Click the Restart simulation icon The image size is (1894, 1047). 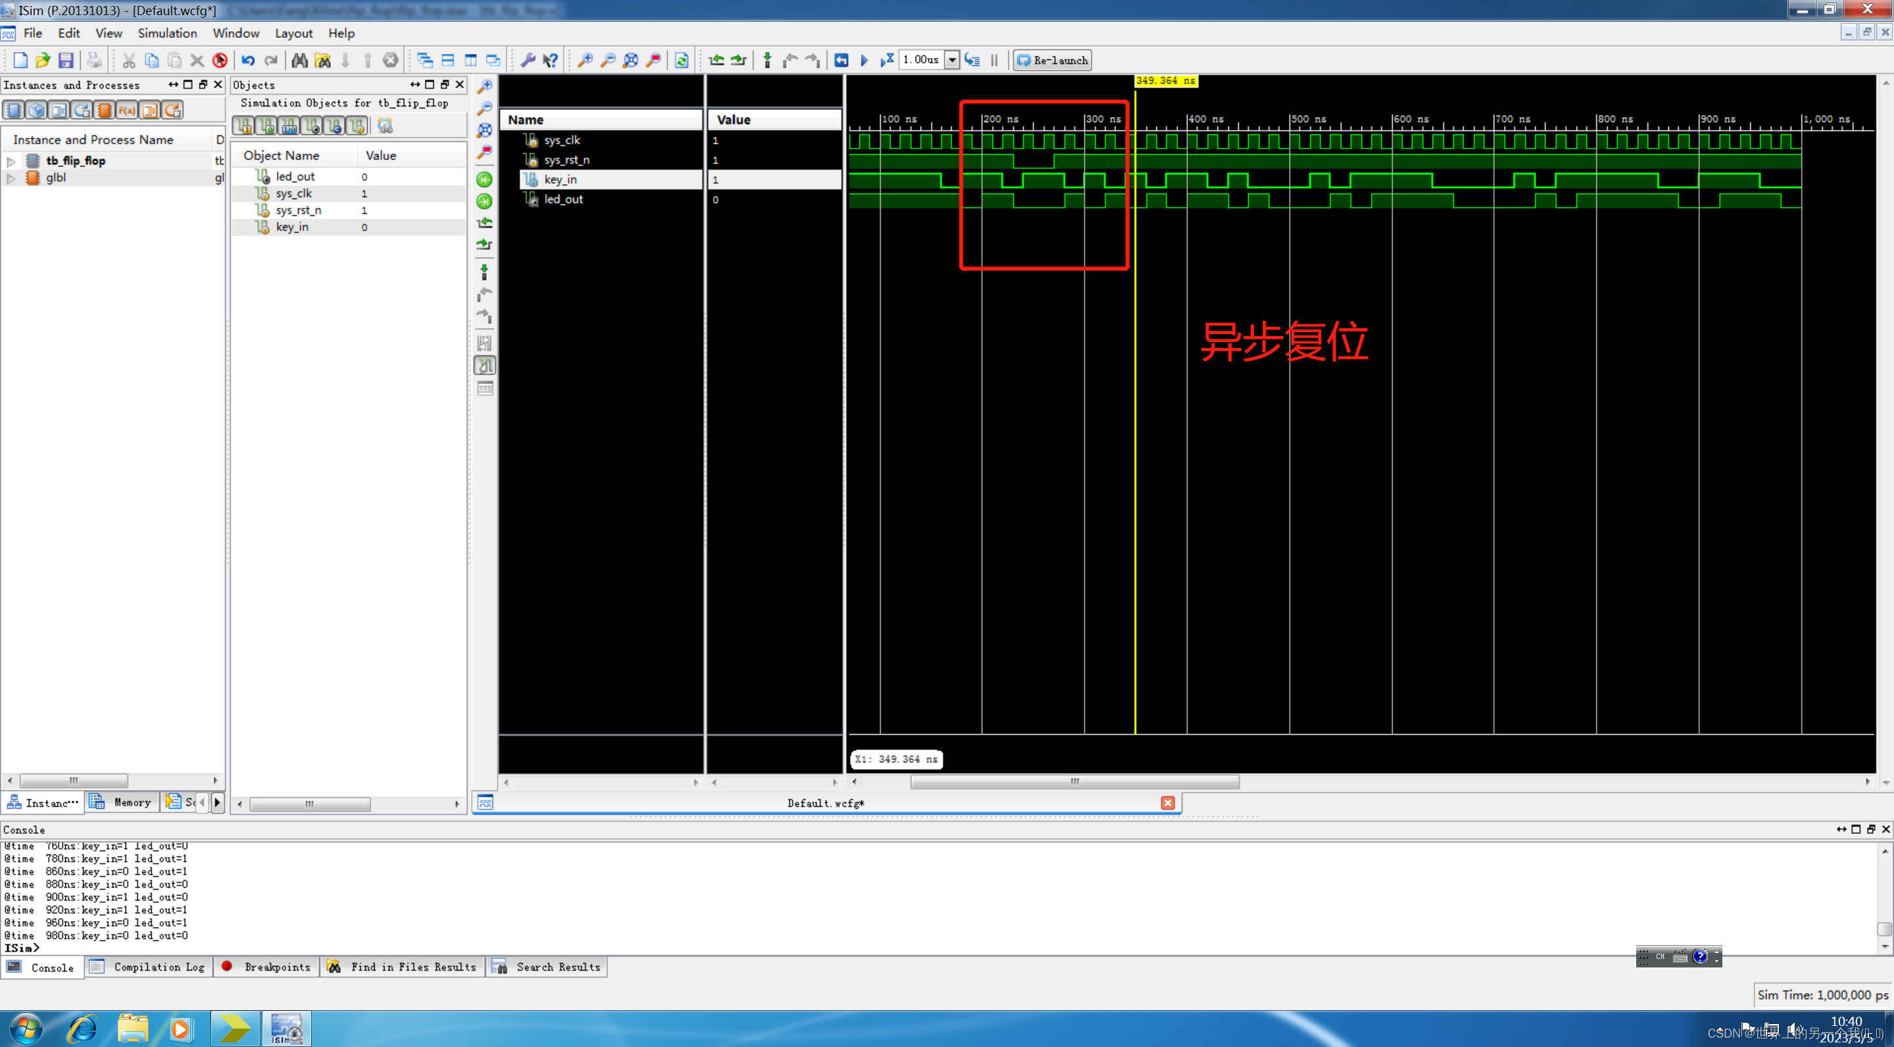pos(841,61)
